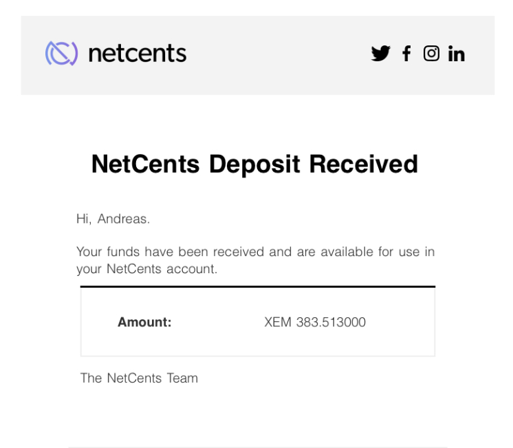Click the gray divider line at the bottom
Image resolution: width=513 pixels, height=448 pixels.
pyautogui.click(x=257, y=447)
